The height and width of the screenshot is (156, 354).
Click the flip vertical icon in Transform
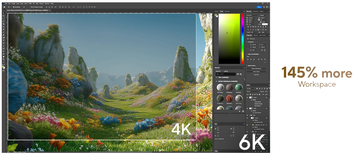(x=265, y=50)
